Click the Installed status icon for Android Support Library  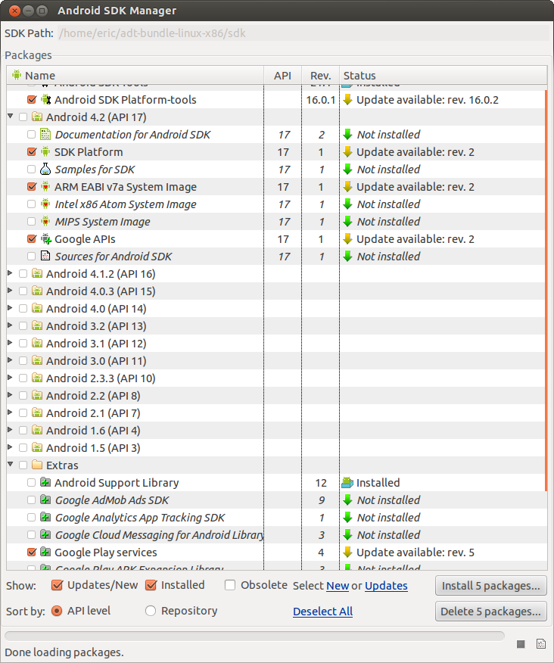347,482
